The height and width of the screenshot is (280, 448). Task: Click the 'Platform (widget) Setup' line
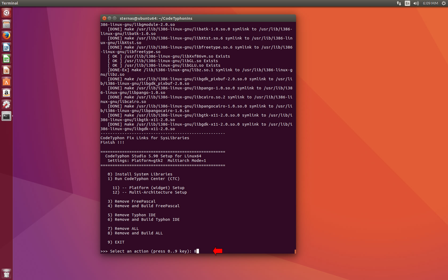pos(148,188)
